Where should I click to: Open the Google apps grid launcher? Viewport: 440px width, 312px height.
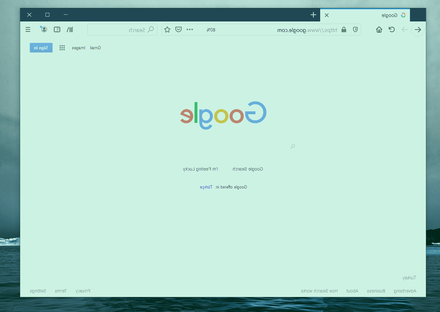coord(62,48)
